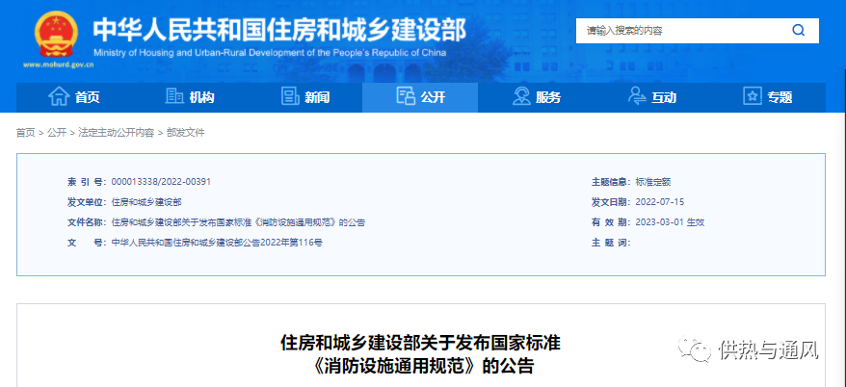Open the 专题 navigation tab

pyautogui.click(x=767, y=97)
